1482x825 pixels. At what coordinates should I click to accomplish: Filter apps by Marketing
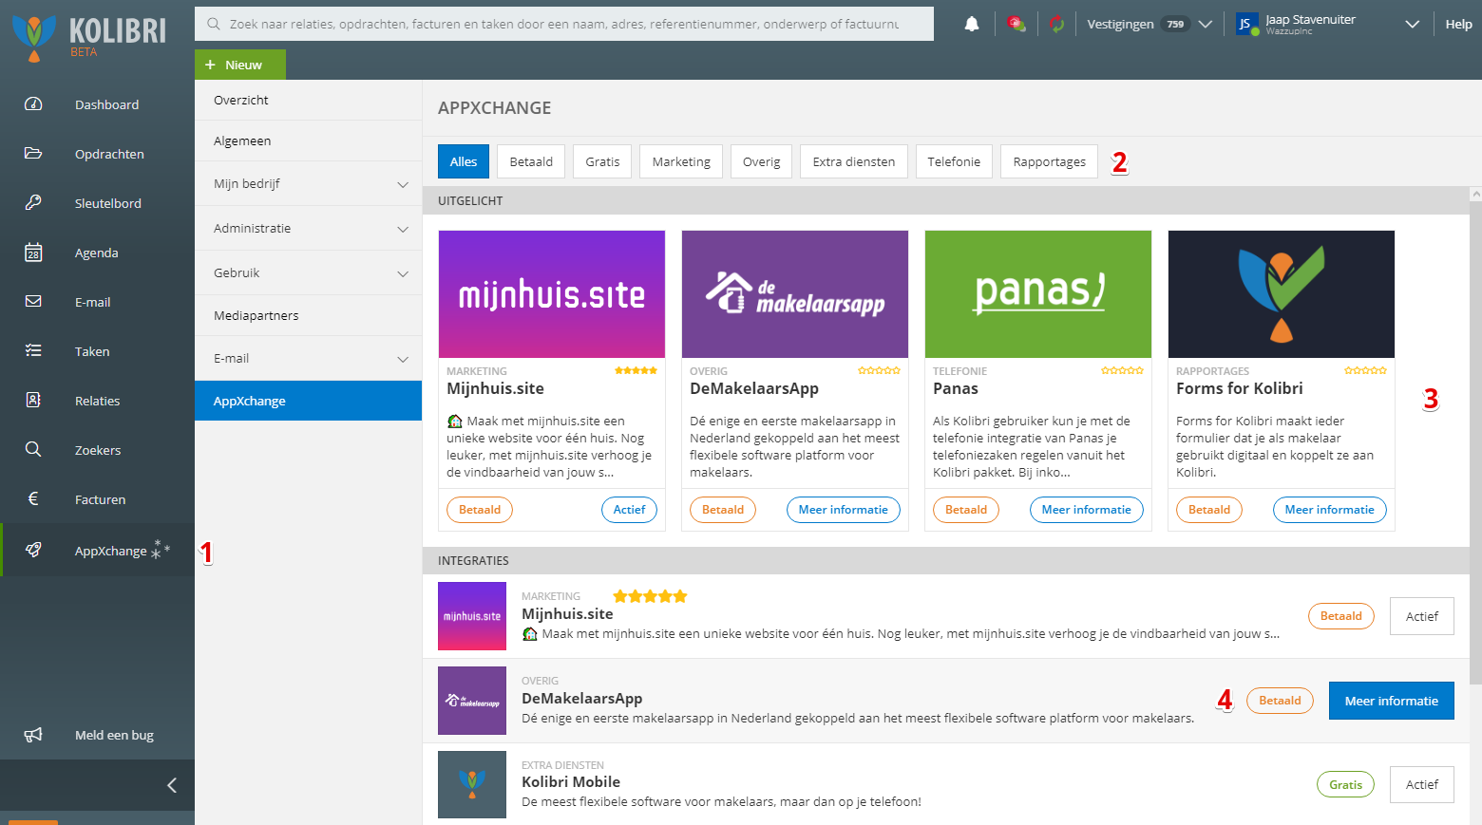point(681,161)
